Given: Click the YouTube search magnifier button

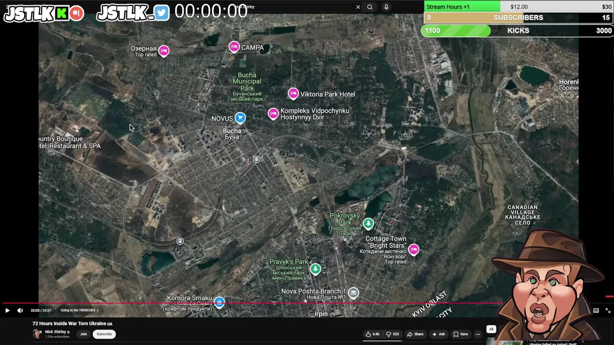Looking at the screenshot, I should click(x=370, y=7).
